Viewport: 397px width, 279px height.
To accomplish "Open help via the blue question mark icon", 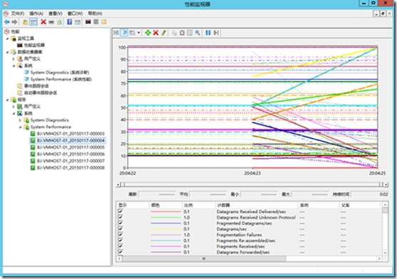I will [x=70, y=22].
